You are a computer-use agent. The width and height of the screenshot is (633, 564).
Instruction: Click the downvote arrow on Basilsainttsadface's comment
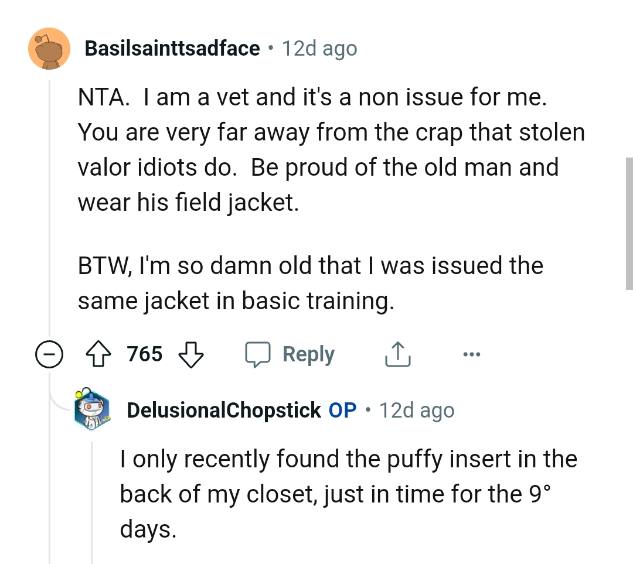(x=192, y=354)
